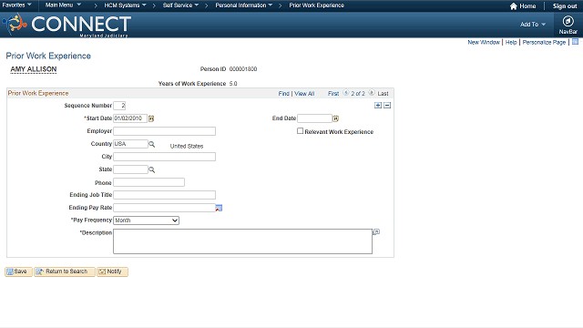Open the Pay Frequency dropdown
The image size is (583, 328).
tap(146, 220)
